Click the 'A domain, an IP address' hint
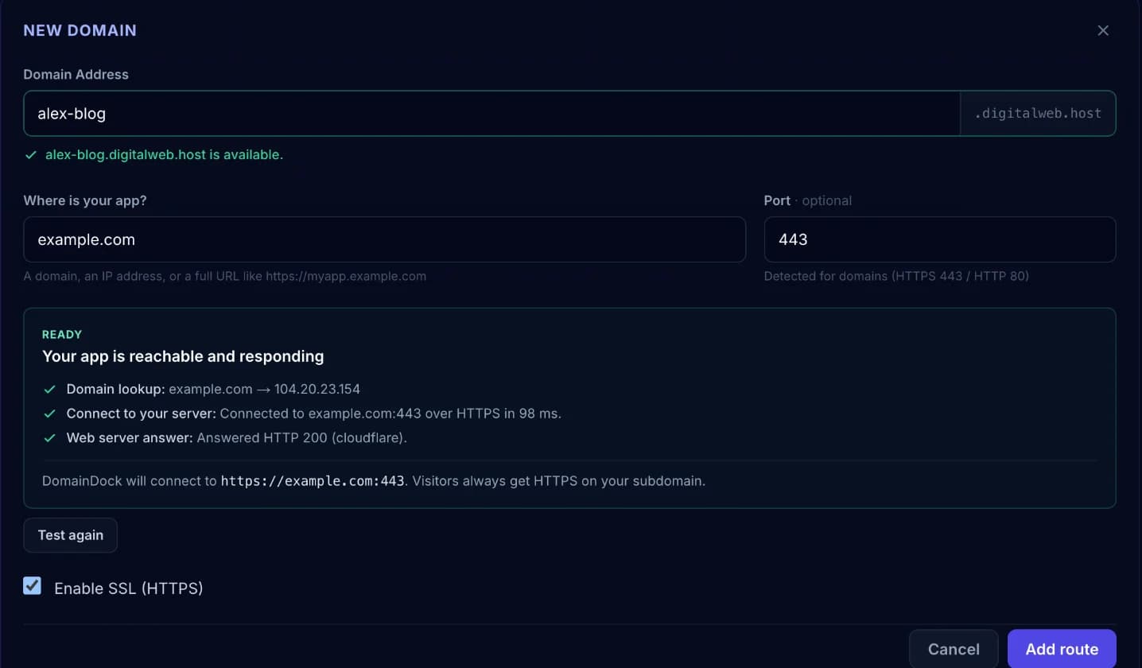 (x=225, y=277)
